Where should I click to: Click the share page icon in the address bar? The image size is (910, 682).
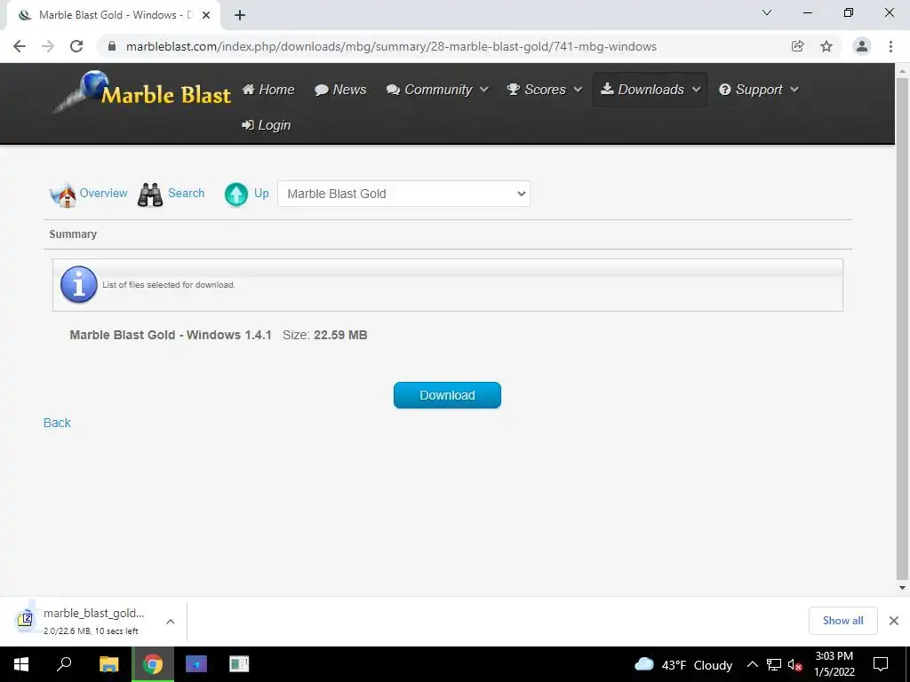click(797, 46)
